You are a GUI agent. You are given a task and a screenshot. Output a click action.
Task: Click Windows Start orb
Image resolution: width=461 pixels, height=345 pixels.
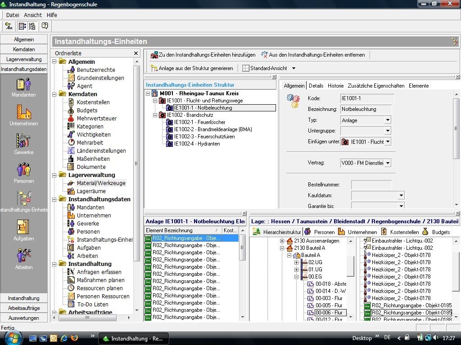click(13, 338)
